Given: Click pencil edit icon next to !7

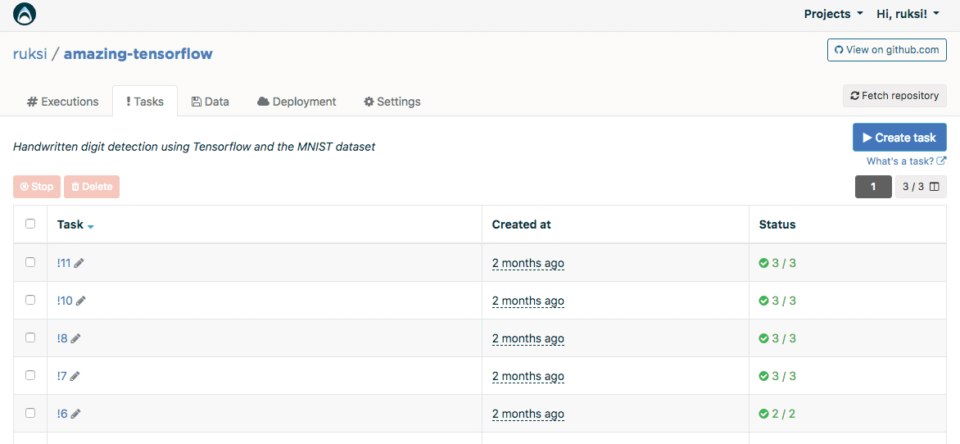Looking at the screenshot, I should pos(75,376).
